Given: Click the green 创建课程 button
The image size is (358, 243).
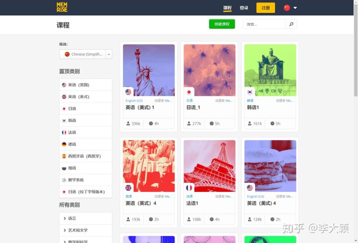Looking at the screenshot, I should click(222, 24).
